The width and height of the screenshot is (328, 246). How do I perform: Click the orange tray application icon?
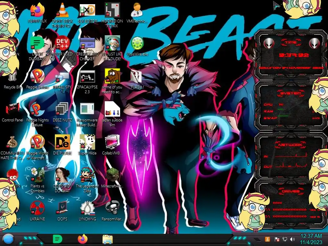pyautogui.click(x=267, y=239)
